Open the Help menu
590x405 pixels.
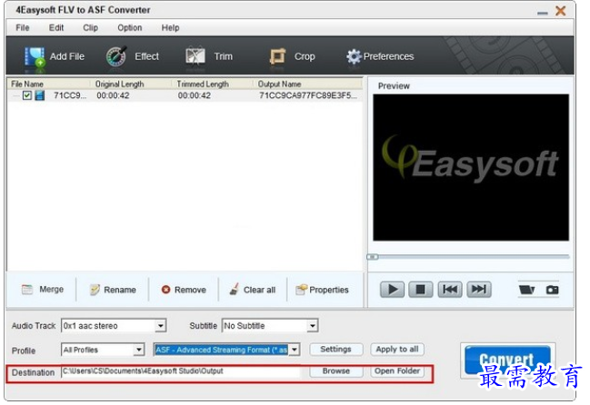pos(170,28)
